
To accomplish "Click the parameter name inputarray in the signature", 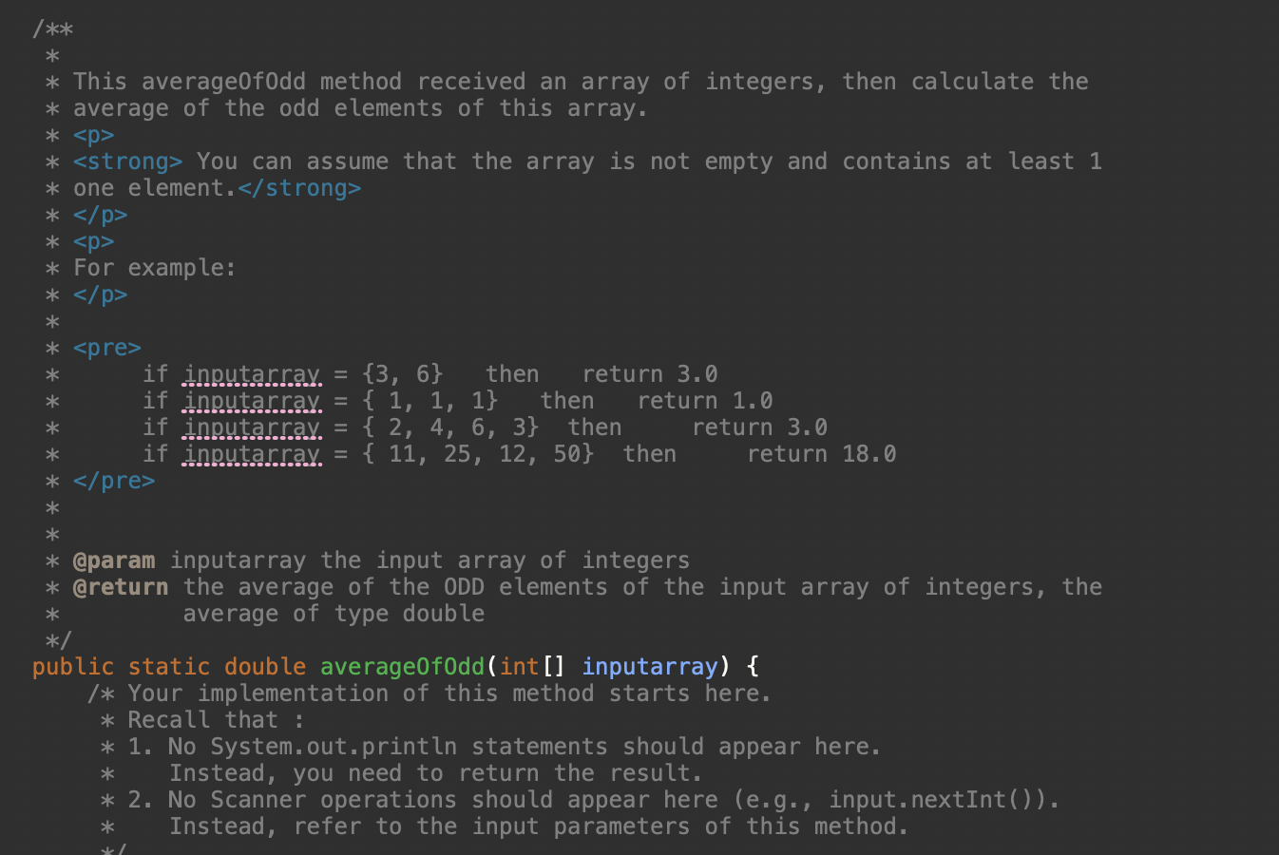I will coord(650,666).
